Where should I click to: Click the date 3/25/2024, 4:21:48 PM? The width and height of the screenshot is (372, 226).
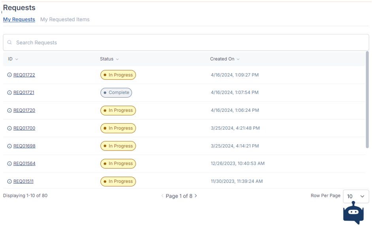pos(235,128)
